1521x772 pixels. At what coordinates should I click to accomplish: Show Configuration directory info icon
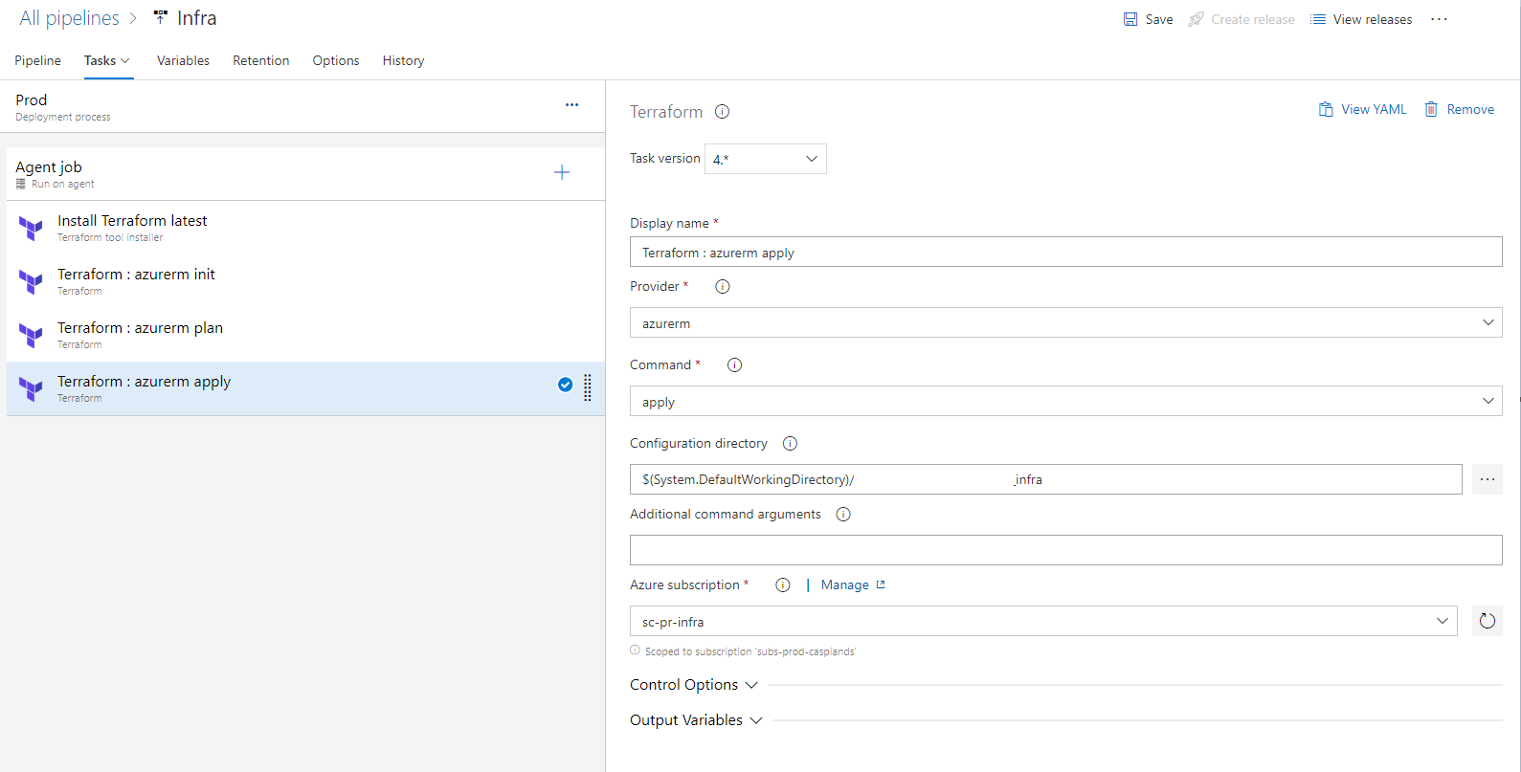tap(790, 443)
